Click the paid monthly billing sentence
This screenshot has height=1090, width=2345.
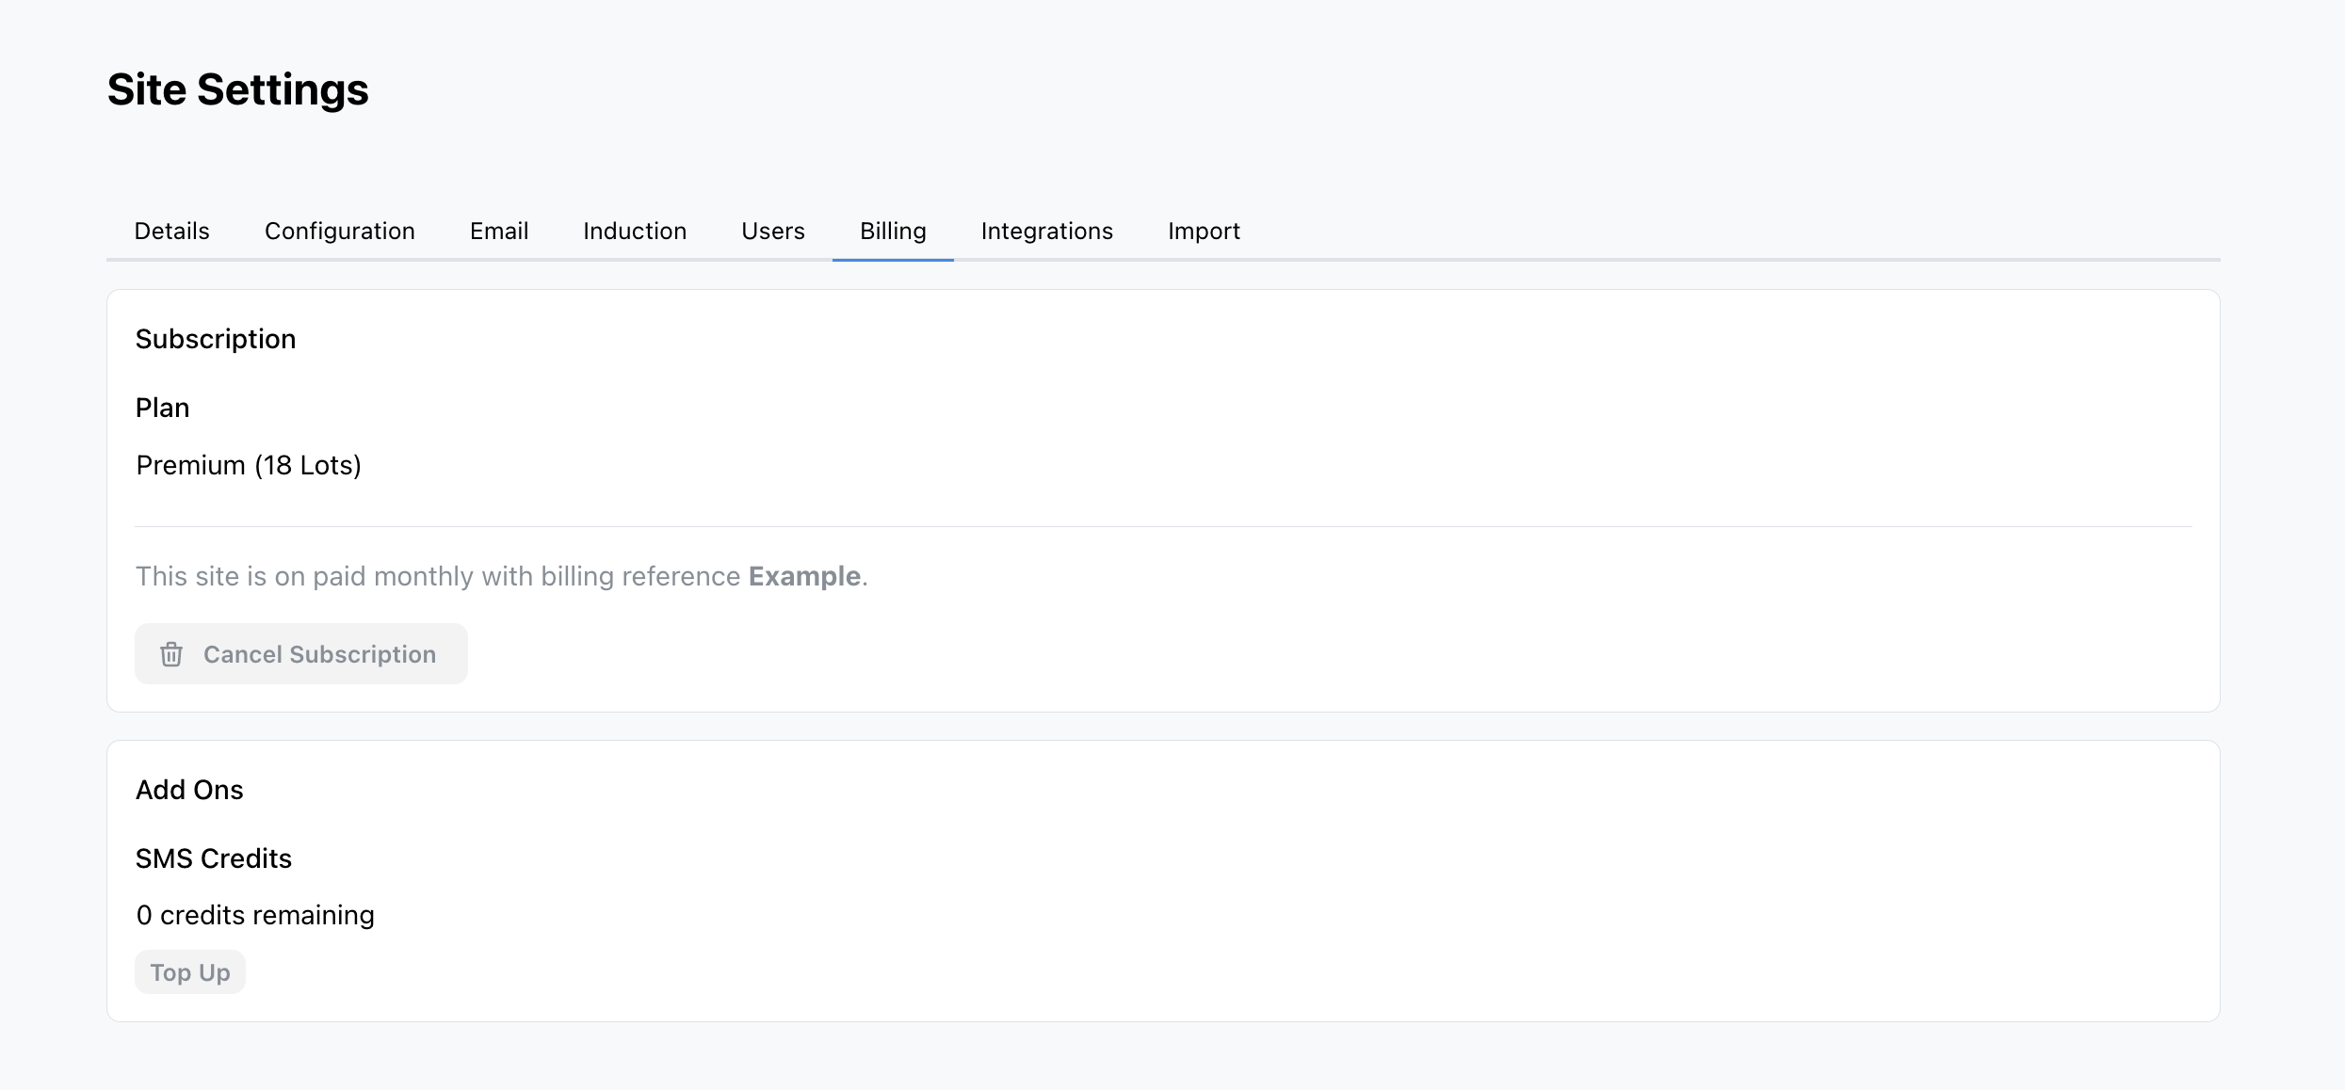pyautogui.click(x=438, y=576)
